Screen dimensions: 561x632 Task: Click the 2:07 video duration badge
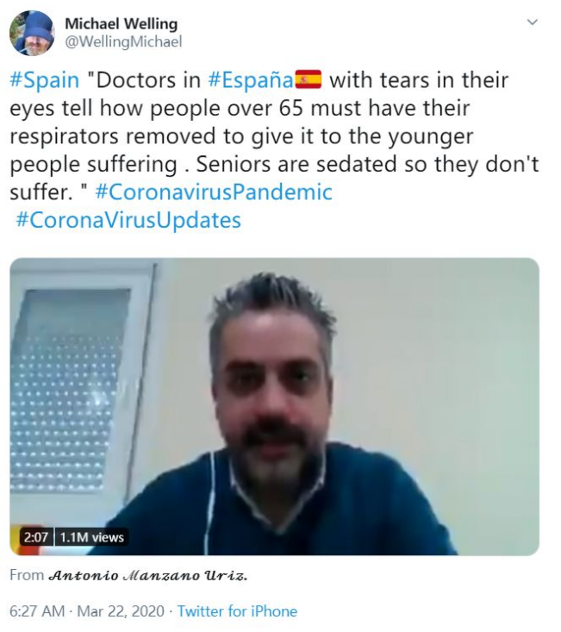[x=36, y=537]
